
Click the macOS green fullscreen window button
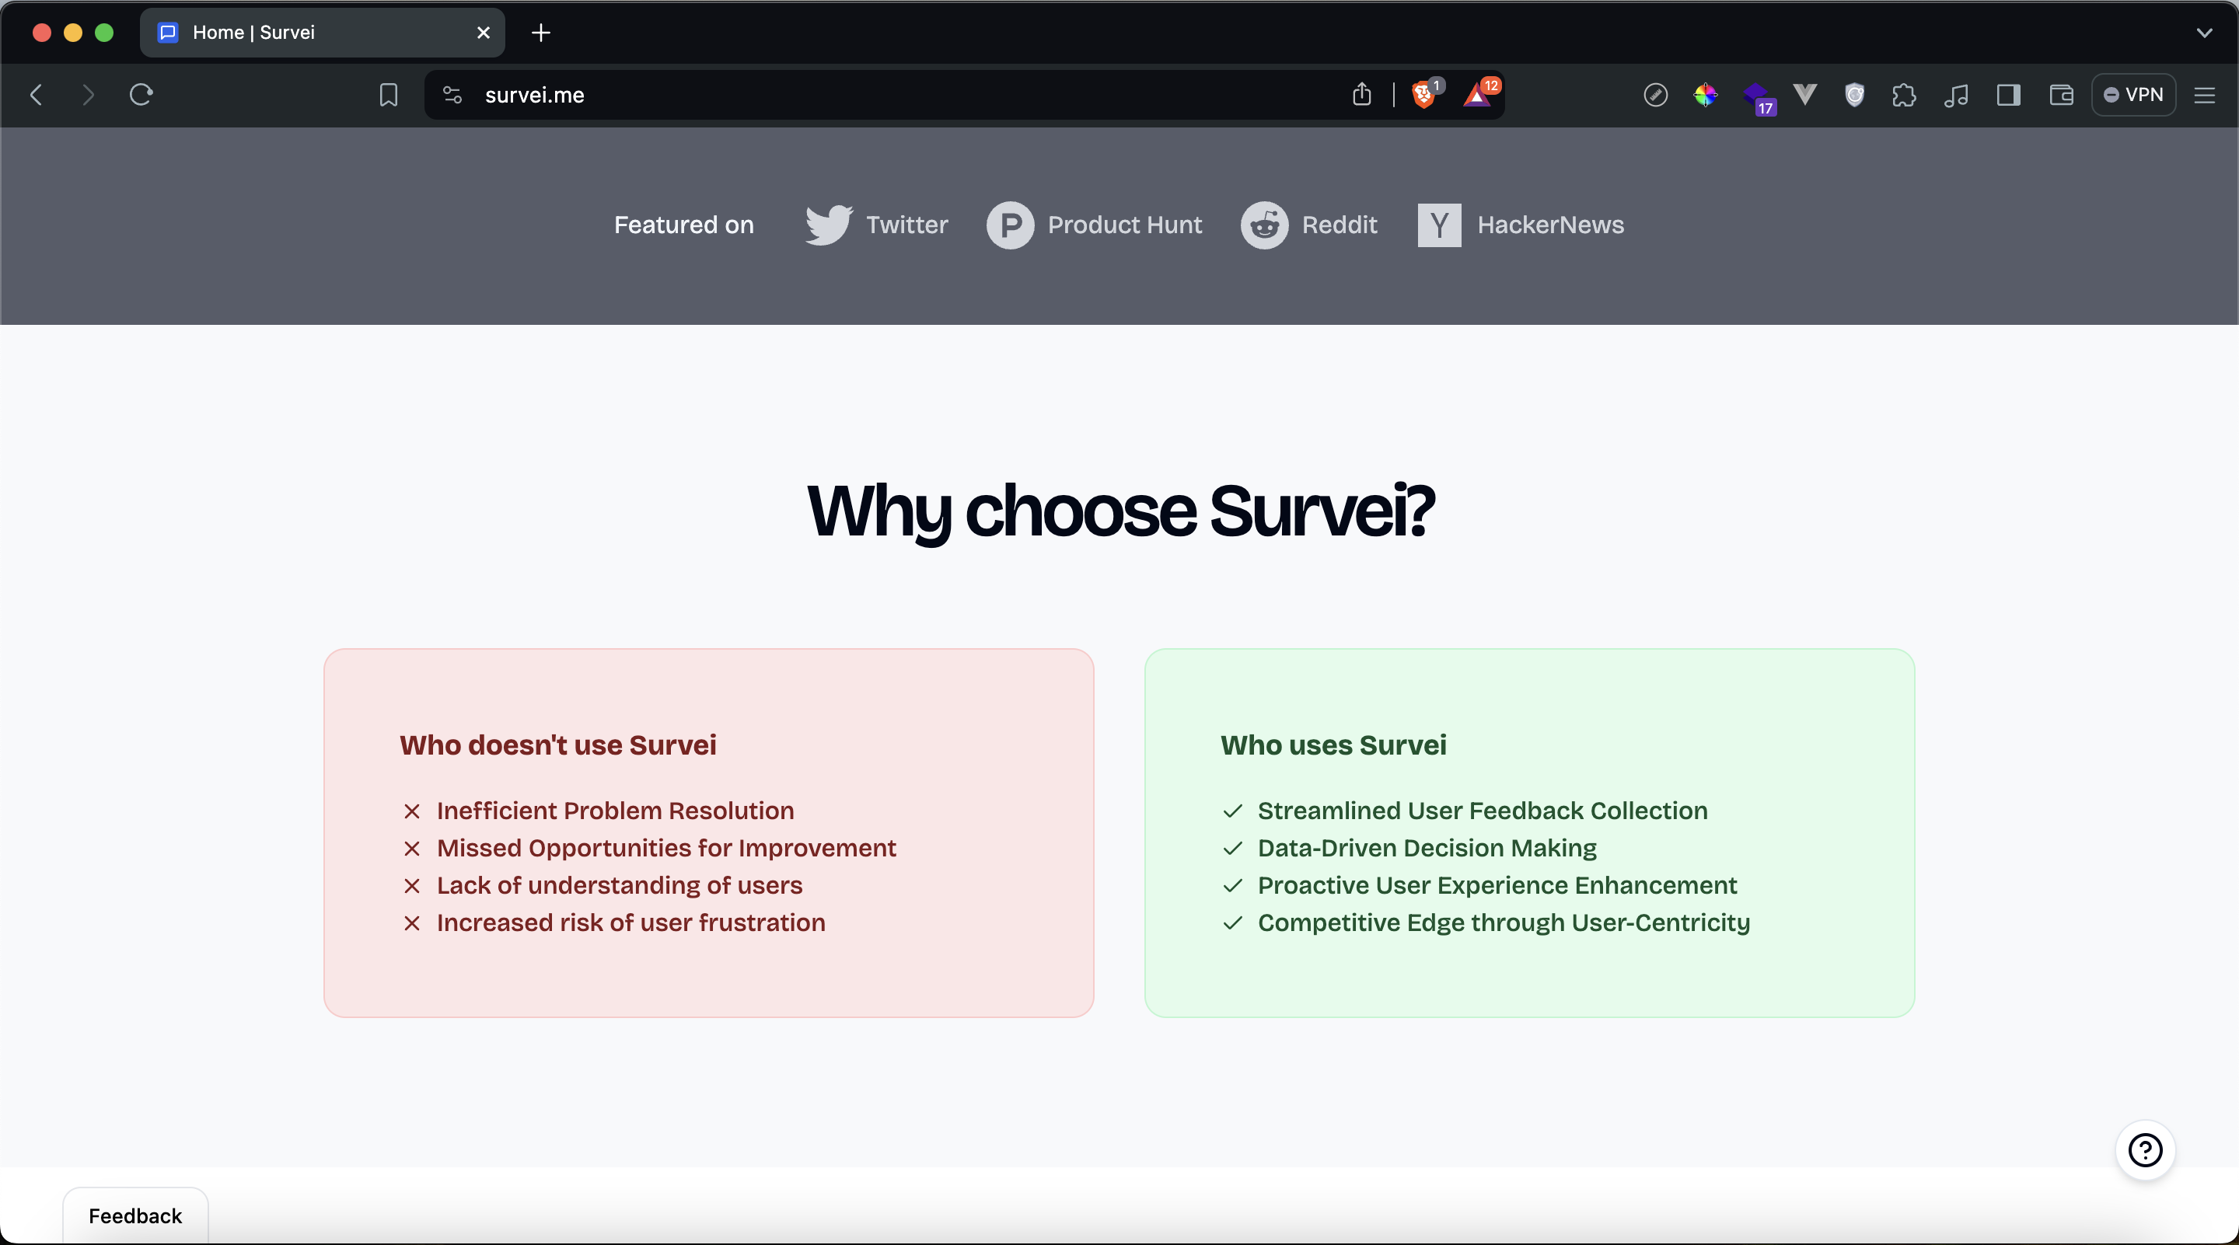[104, 33]
